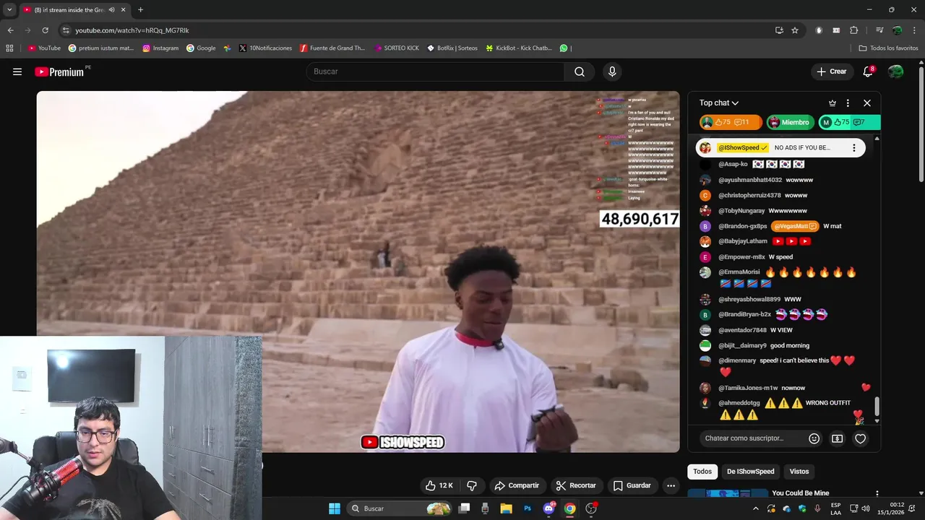
Task: Send a heart reaction in chat
Action: click(x=860, y=438)
